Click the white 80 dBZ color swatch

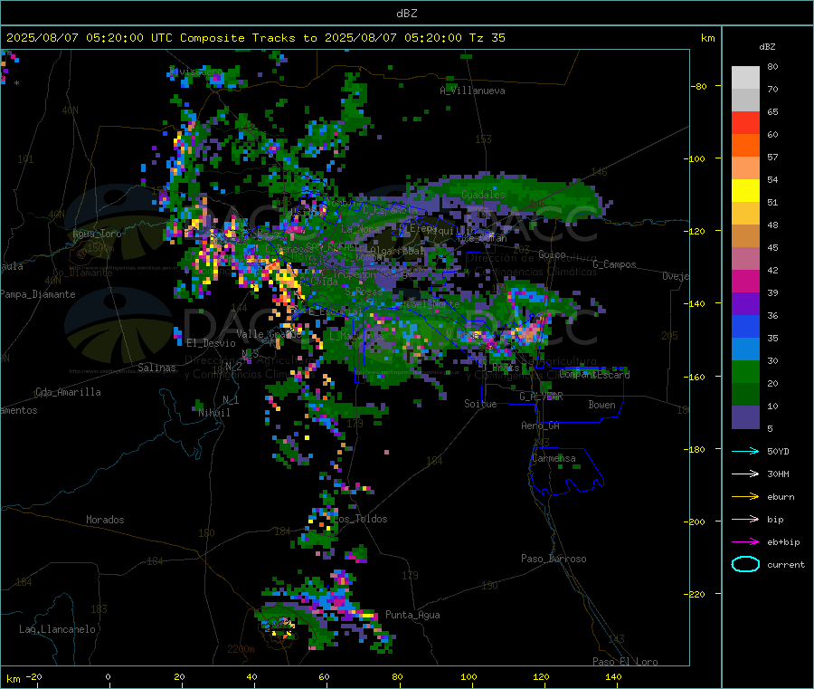(745, 78)
